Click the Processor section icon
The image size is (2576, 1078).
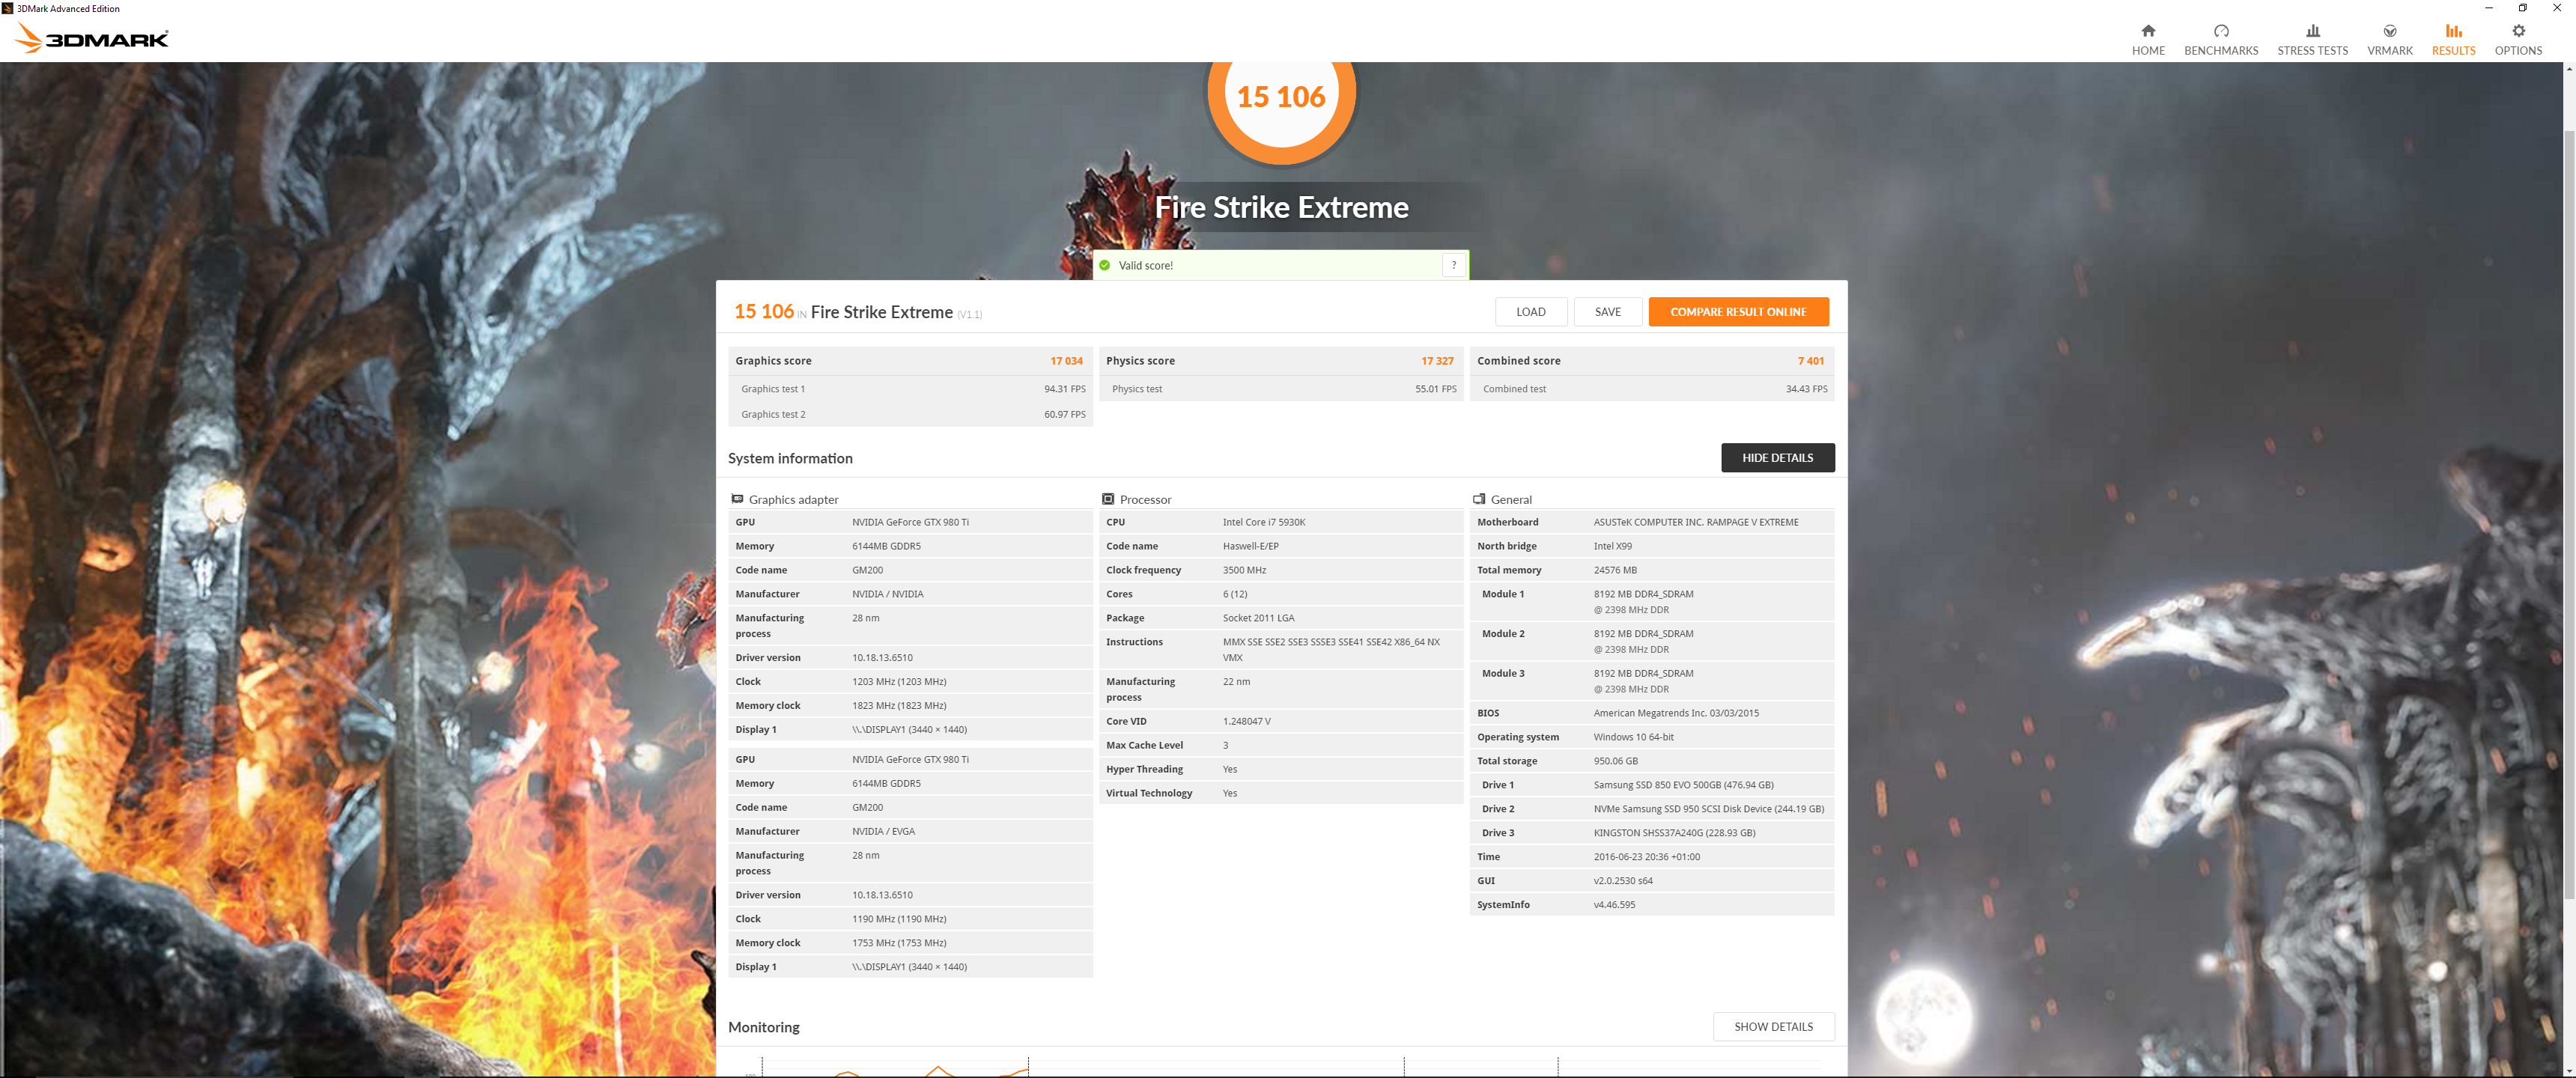click(1108, 499)
